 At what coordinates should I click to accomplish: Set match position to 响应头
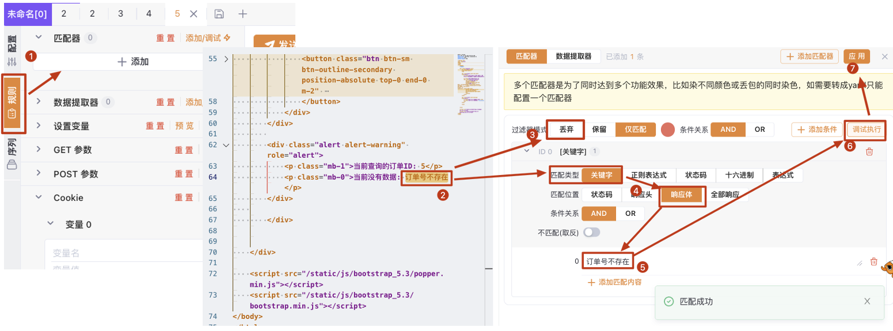coord(641,195)
